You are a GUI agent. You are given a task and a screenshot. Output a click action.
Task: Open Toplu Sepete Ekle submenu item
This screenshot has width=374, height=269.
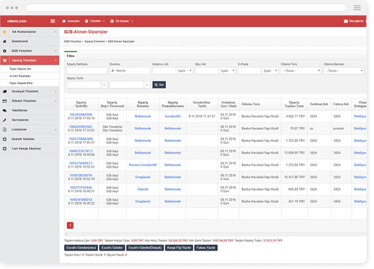[x=21, y=84]
